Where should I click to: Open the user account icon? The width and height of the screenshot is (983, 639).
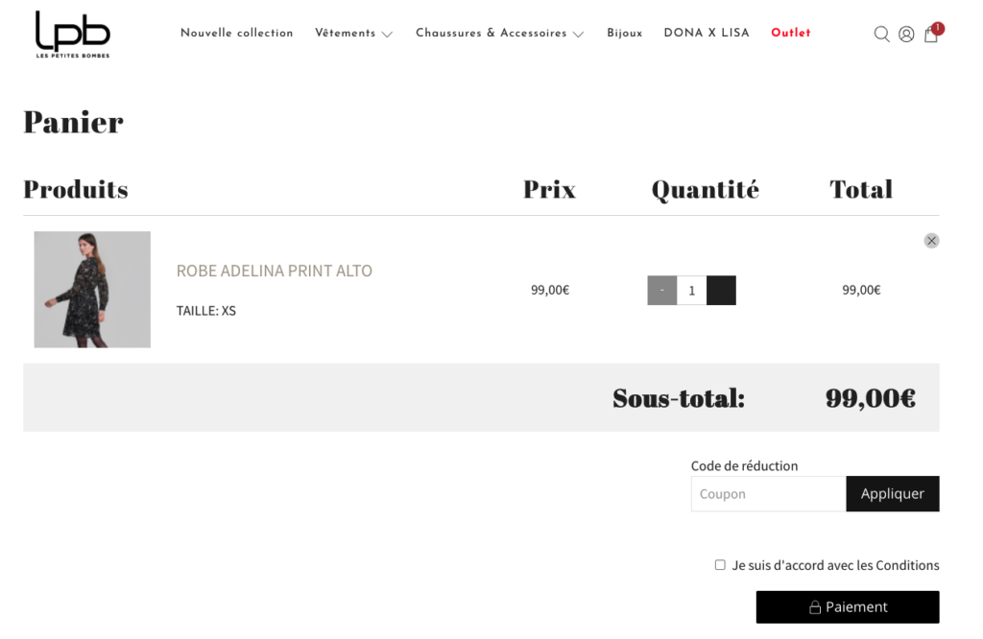click(906, 35)
